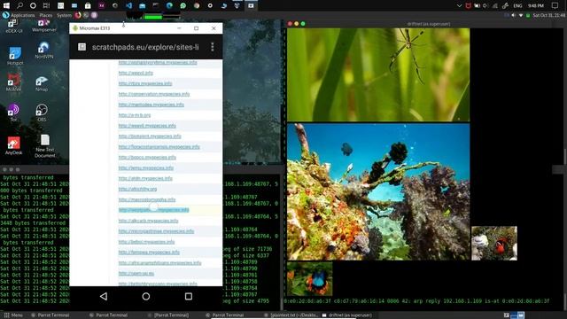The width and height of the screenshot is (567, 319).
Task: Open Mail app from Windows taskbar
Action: (142, 5)
